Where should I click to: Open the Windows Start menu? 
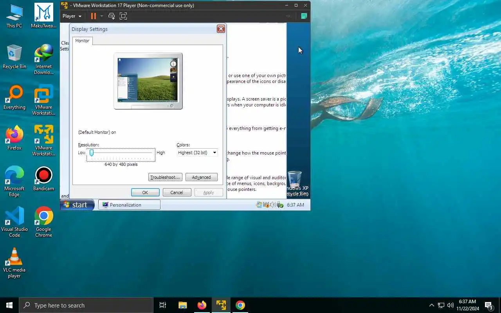click(x=9, y=305)
